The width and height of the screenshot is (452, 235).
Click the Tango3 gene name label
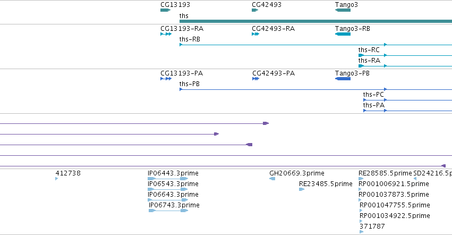point(346,5)
